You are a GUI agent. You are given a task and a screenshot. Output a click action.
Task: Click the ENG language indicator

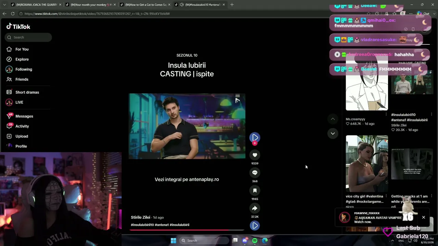(401, 241)
